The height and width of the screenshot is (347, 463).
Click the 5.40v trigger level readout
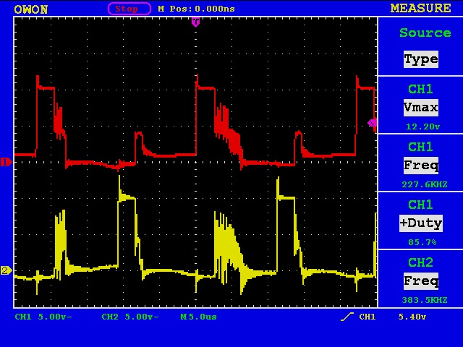click(x=412, y=317)
